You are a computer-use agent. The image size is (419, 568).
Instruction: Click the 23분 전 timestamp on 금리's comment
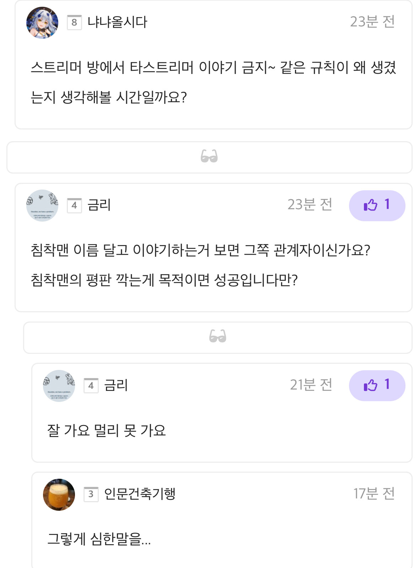pos(310,205)
